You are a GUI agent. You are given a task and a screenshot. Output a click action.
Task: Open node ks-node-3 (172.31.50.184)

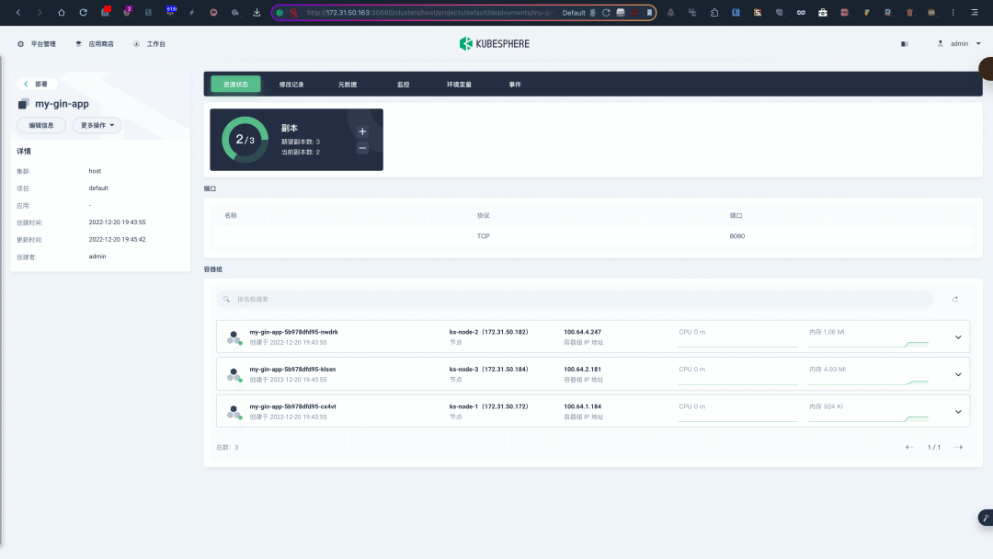[488, 369]
